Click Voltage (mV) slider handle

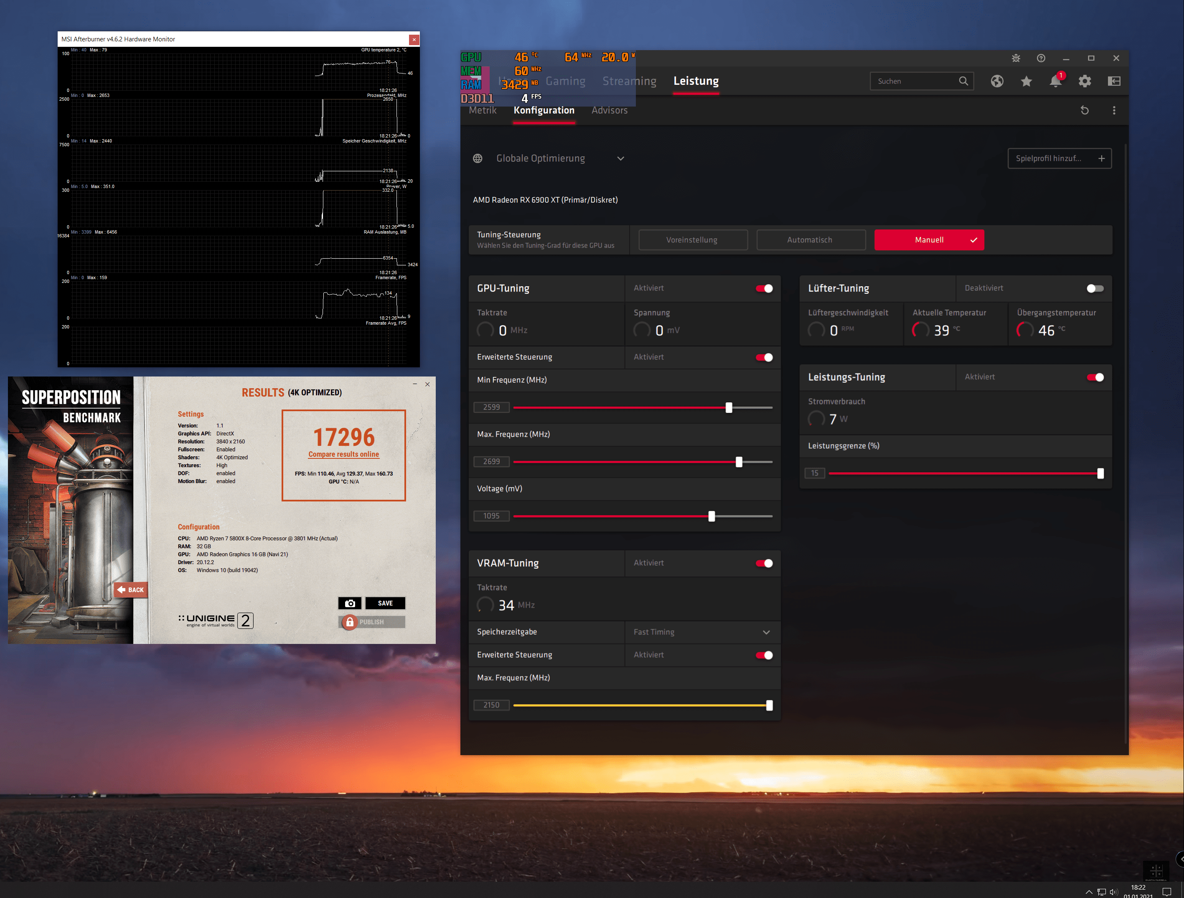tap(711, 517)
